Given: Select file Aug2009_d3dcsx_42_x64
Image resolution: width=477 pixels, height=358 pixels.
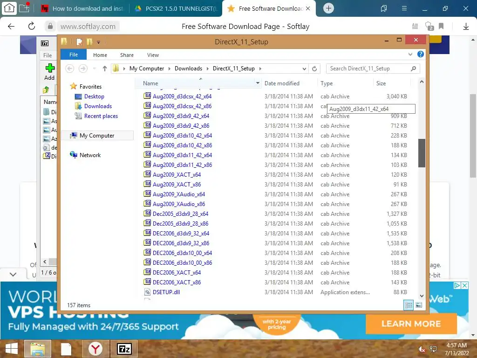Looking at the screenshot, I should pos(182,96).
